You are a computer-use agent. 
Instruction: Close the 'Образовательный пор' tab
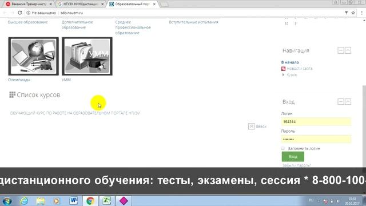154,4
